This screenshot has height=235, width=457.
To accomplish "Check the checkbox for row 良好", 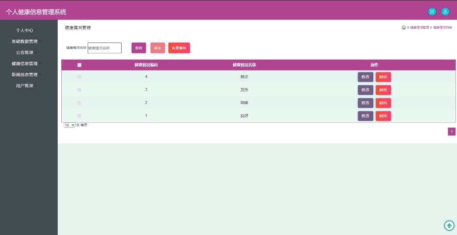I will (x=79, y=116).
